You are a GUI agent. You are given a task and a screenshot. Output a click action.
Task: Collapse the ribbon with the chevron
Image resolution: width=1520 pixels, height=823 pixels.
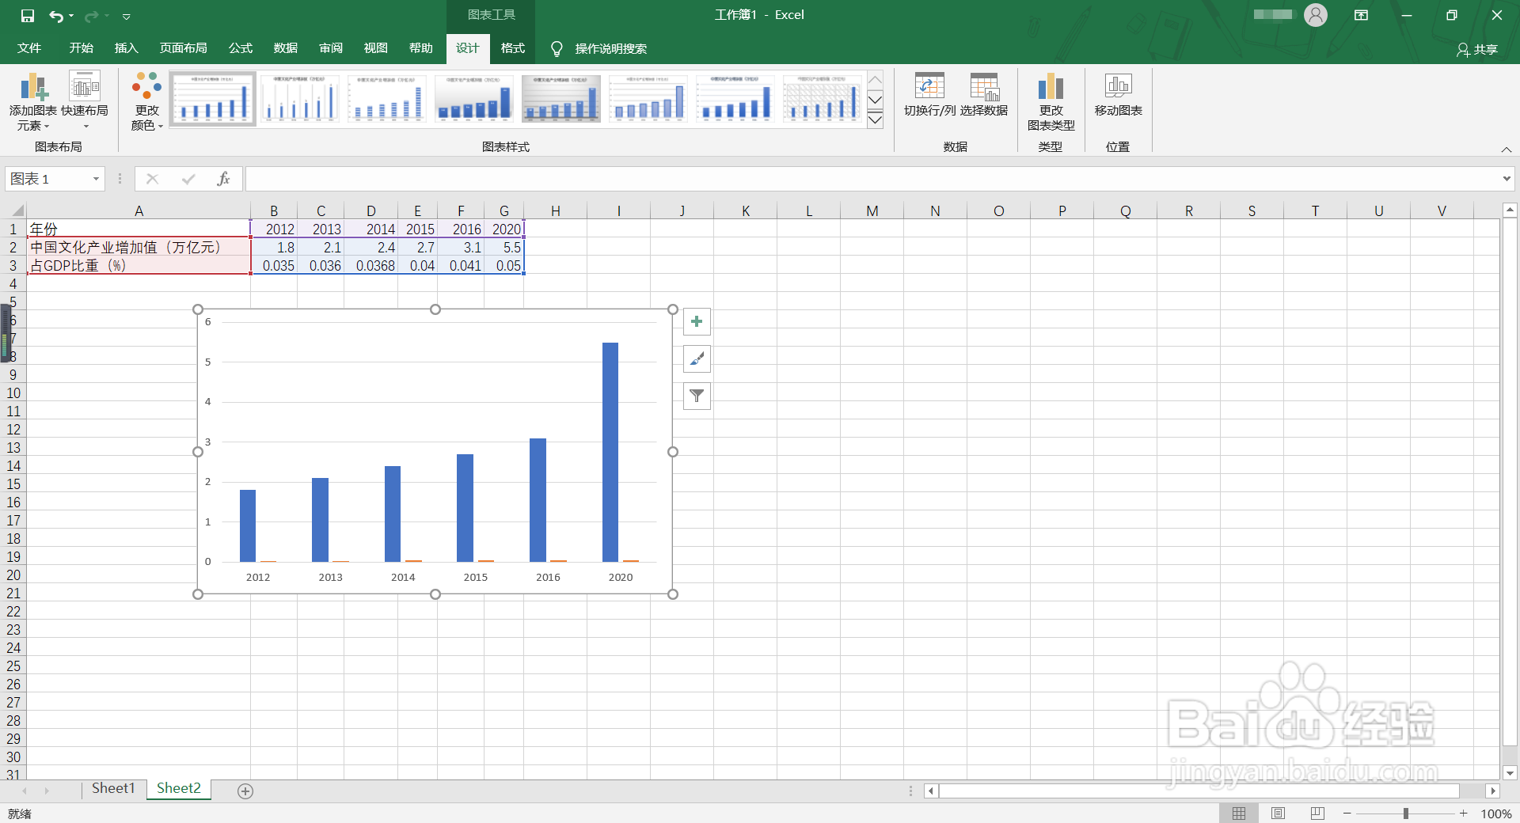pos(1507,150)
